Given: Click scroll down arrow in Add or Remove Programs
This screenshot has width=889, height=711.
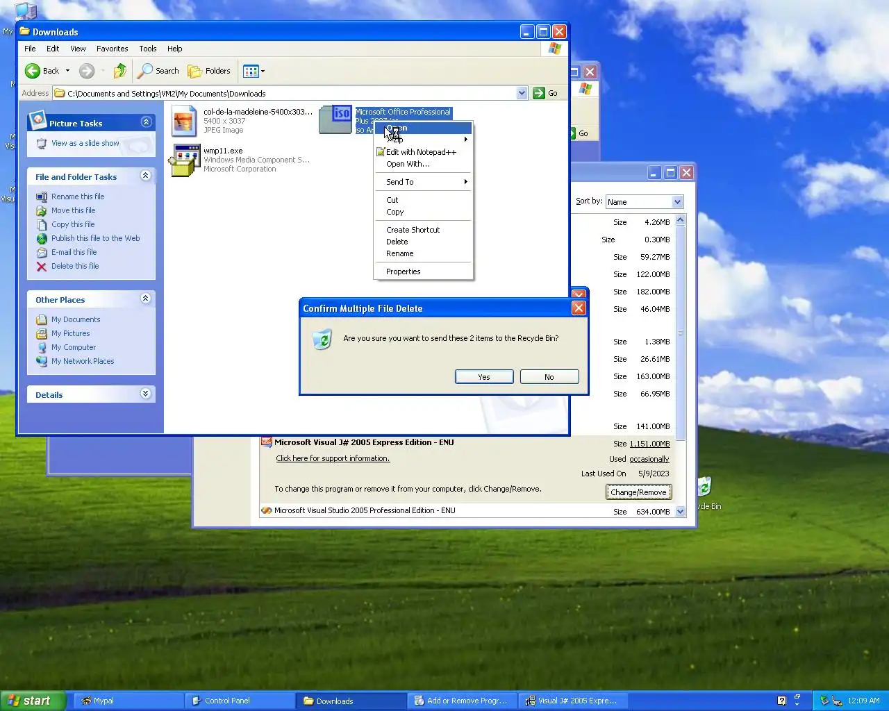Looking at the screenshot, I should pyautogui.click(x=680, y=511).
